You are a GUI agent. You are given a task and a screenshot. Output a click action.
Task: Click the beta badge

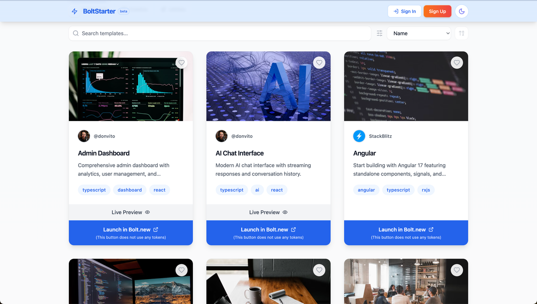(124, 11)
